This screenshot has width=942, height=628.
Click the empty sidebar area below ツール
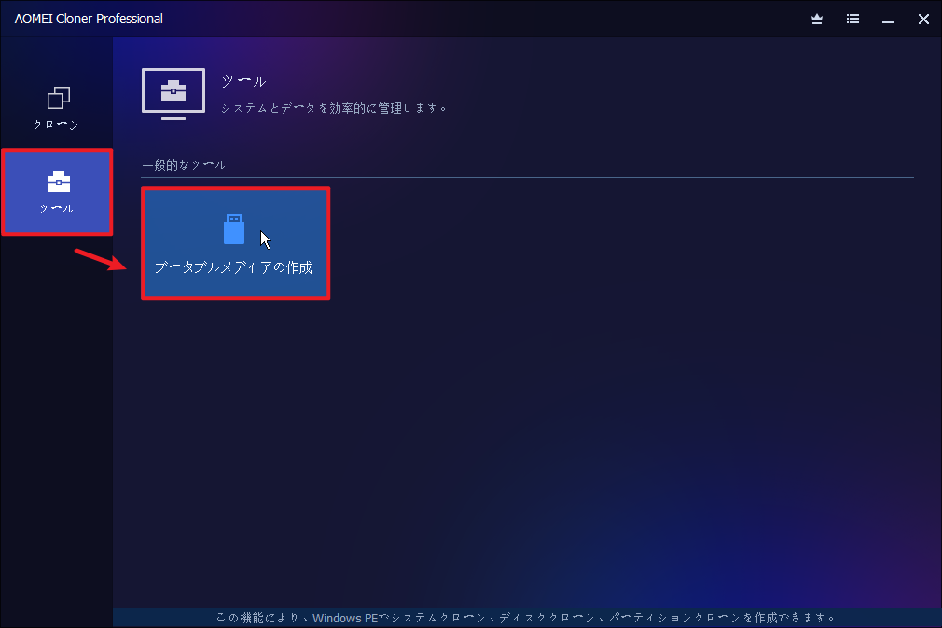coord(57,419)
